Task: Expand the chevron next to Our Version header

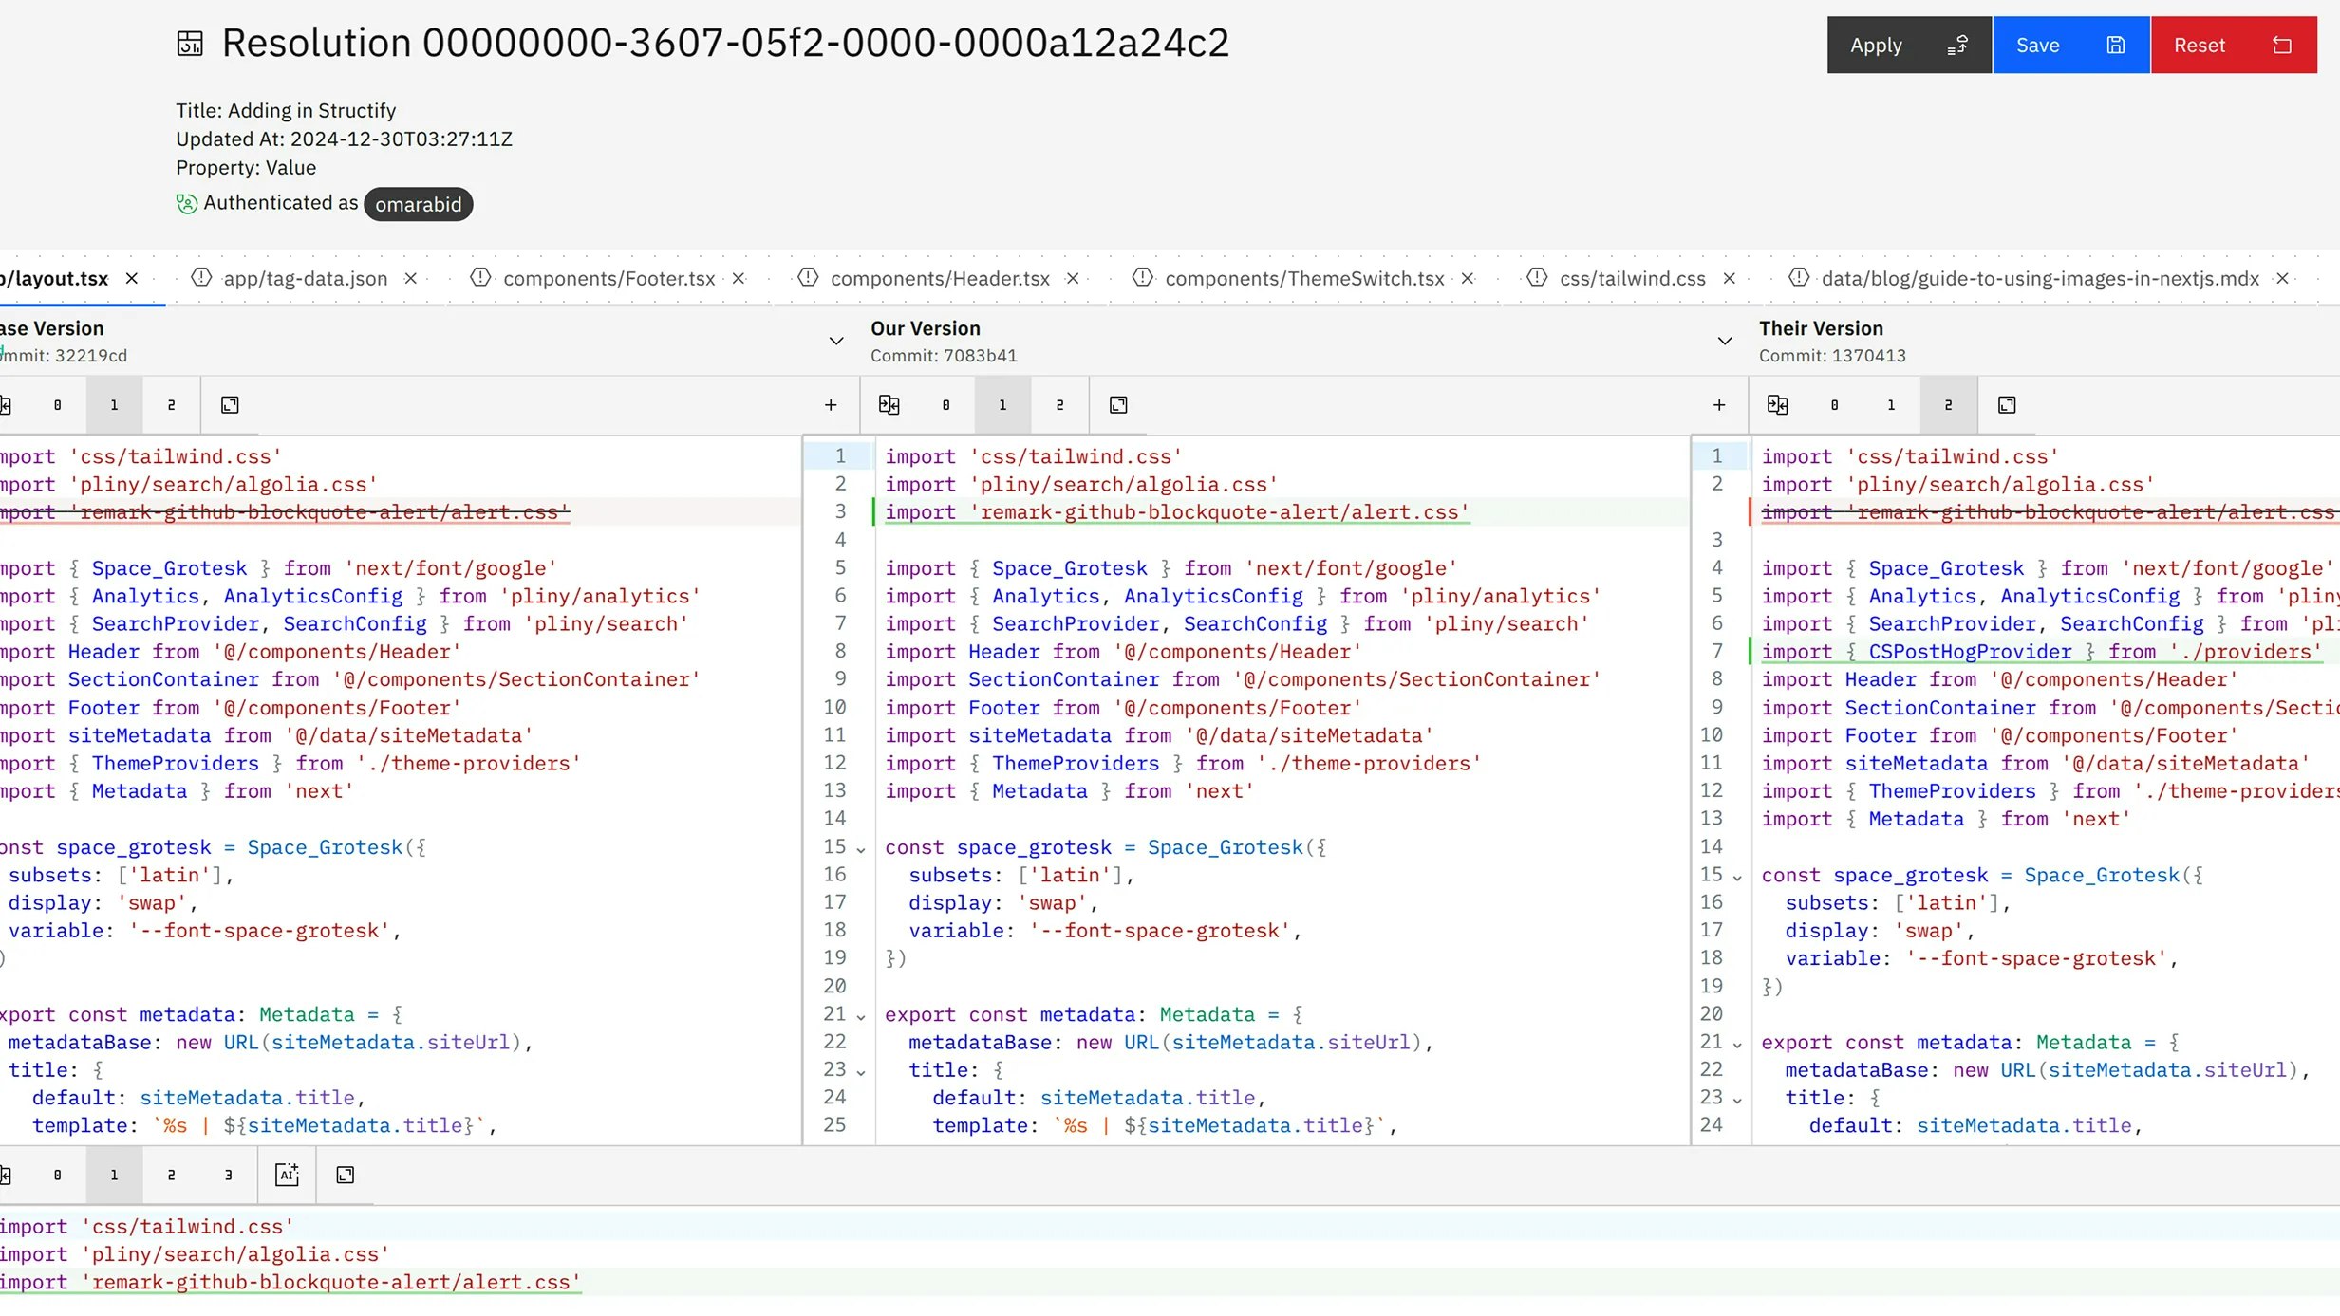Action: coord(835,341)
